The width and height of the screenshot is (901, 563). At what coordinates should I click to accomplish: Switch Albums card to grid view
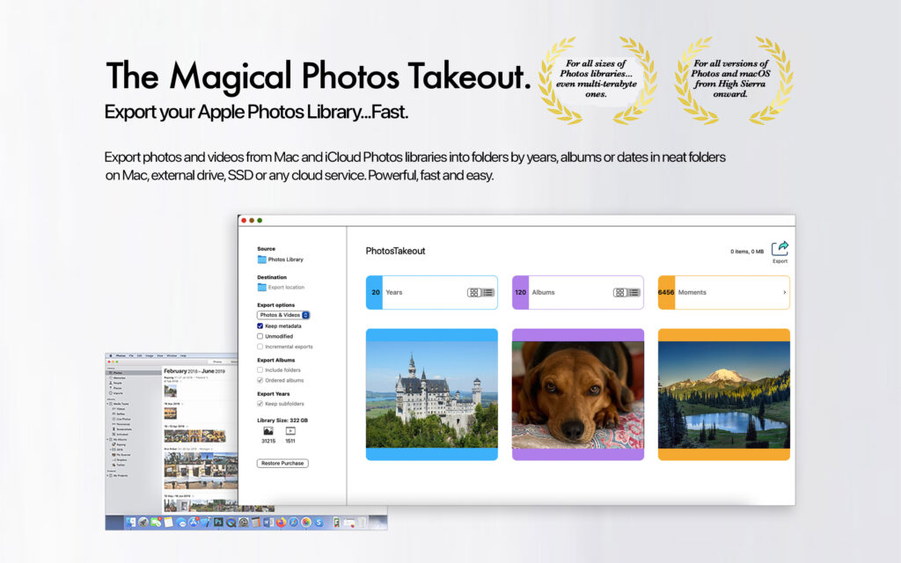(620, 292)
